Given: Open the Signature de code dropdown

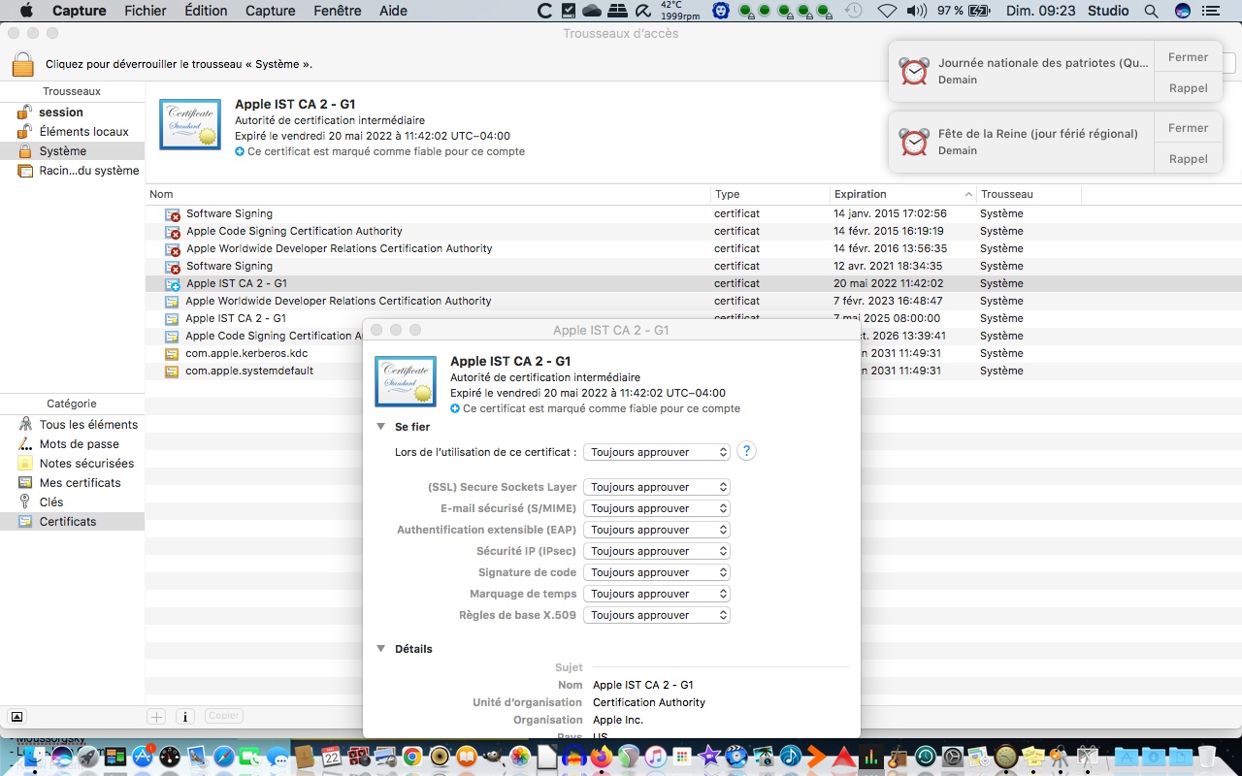Looking at the screenshot, I should [x=657, y=572].
